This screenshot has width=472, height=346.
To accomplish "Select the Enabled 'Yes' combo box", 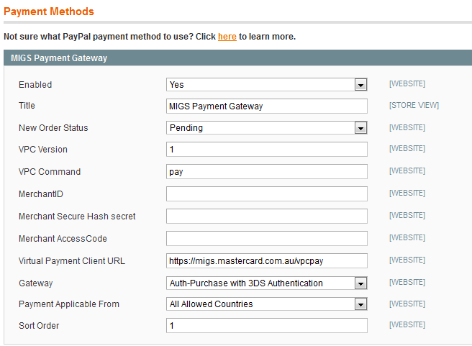I will [267, 85].
